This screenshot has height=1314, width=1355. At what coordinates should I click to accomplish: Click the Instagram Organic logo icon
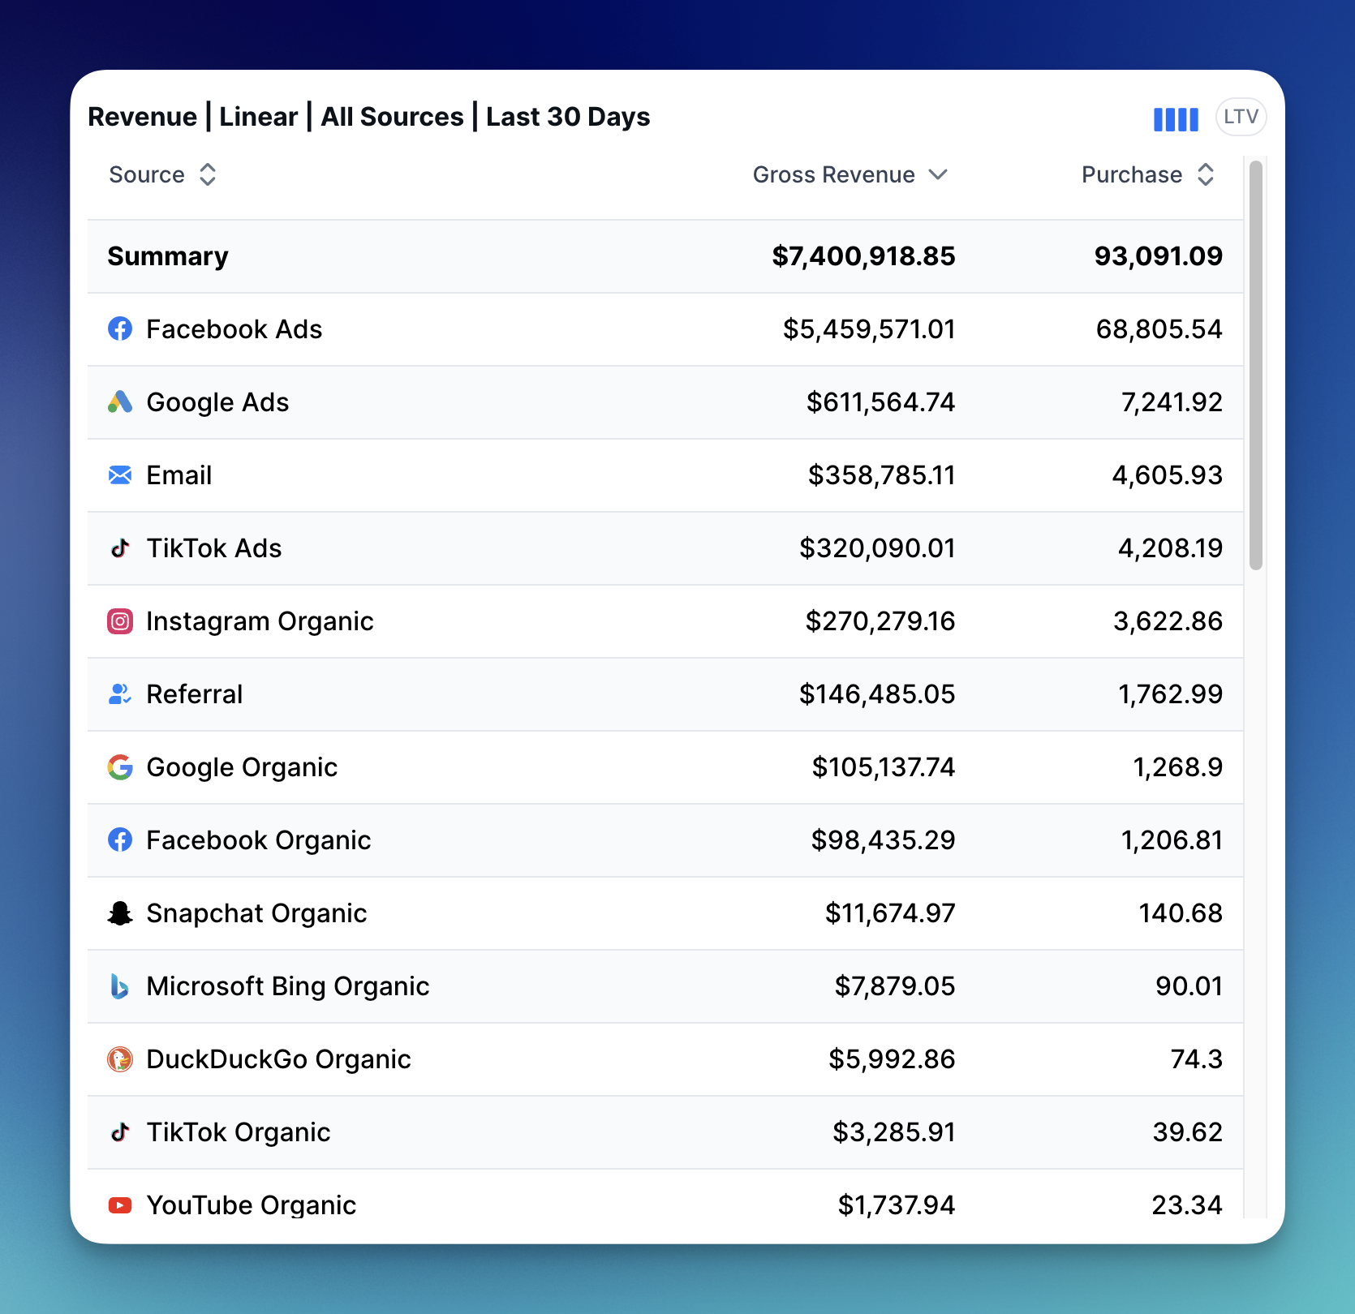[120, 621]
